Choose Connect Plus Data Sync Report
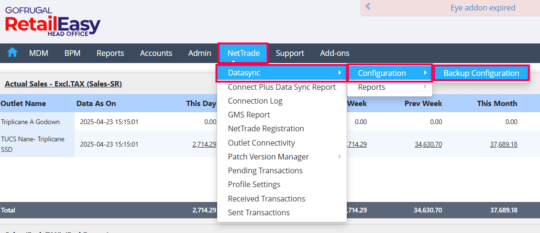The image size is (540, 233). (282, 87)
